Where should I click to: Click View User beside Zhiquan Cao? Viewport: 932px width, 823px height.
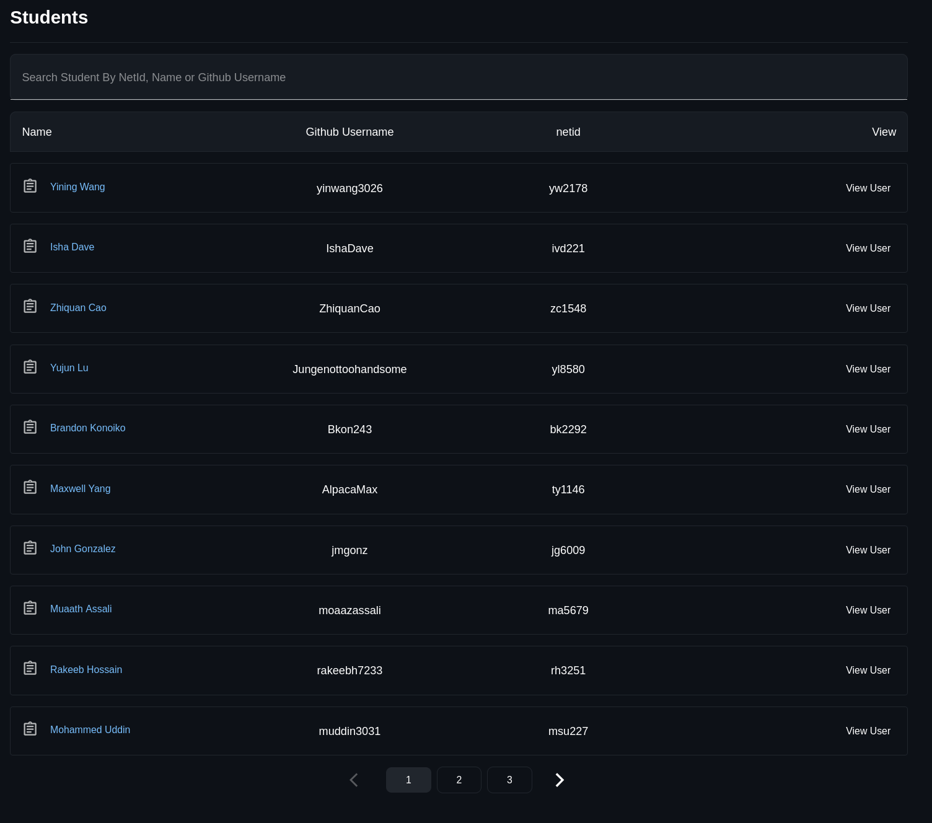point(868,308)
